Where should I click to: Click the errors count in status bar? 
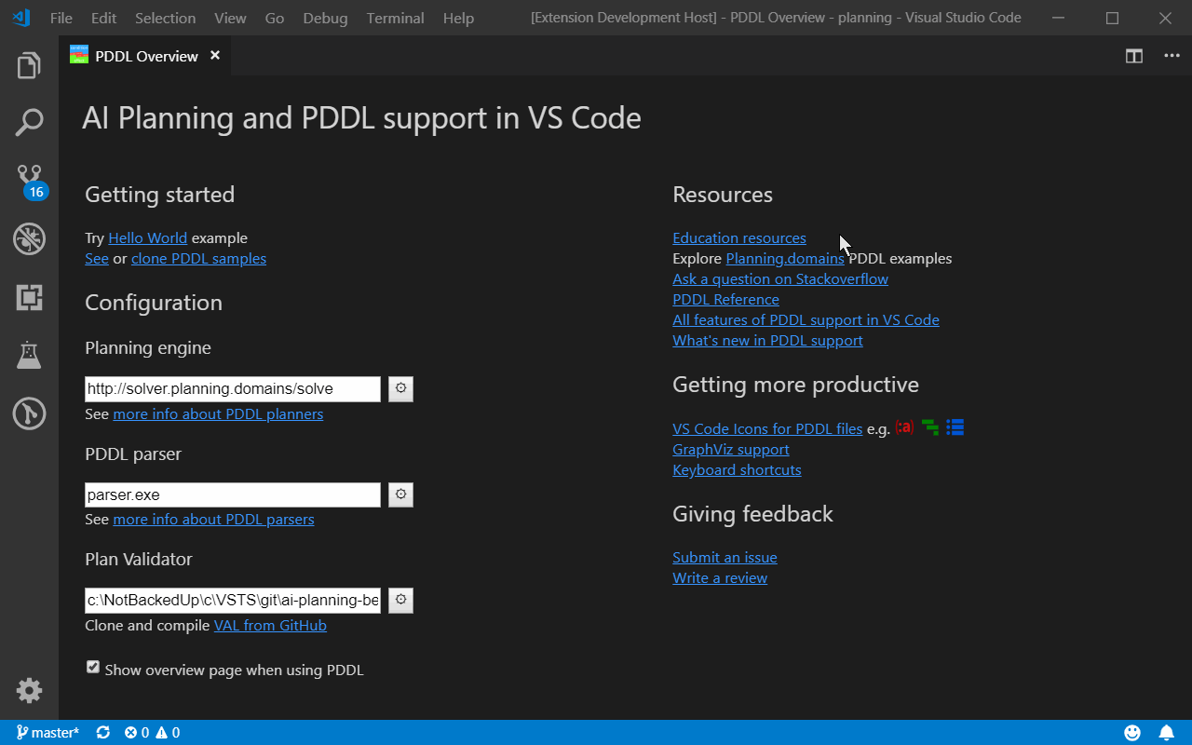137,733
